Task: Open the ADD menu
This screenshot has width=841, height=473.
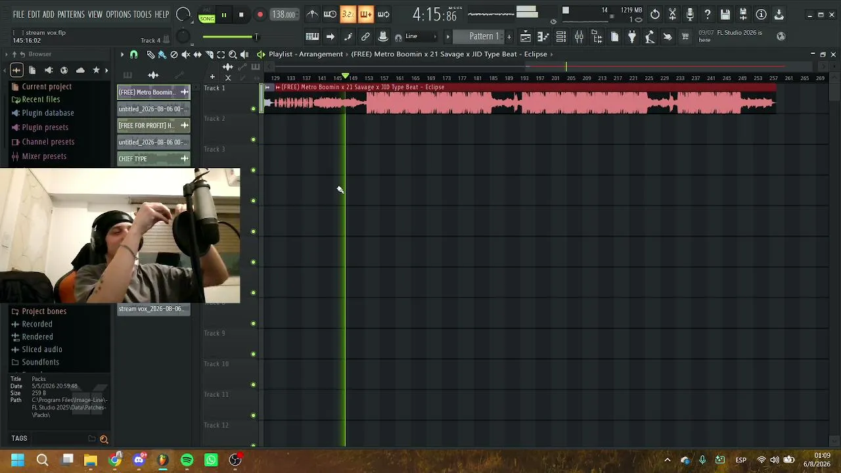Action: (49, 14)
